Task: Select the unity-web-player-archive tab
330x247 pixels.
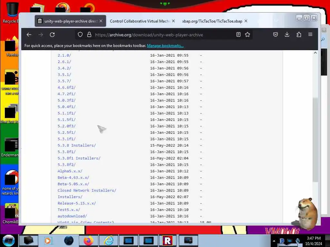Action: tap(71, 21)
